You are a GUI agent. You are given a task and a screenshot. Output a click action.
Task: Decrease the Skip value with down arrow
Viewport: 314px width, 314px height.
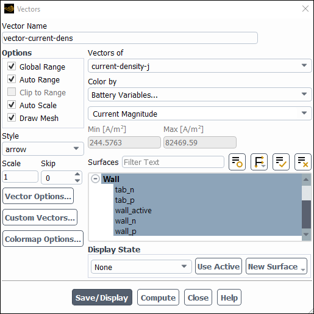pyautogui.click(x=77, y=181)
